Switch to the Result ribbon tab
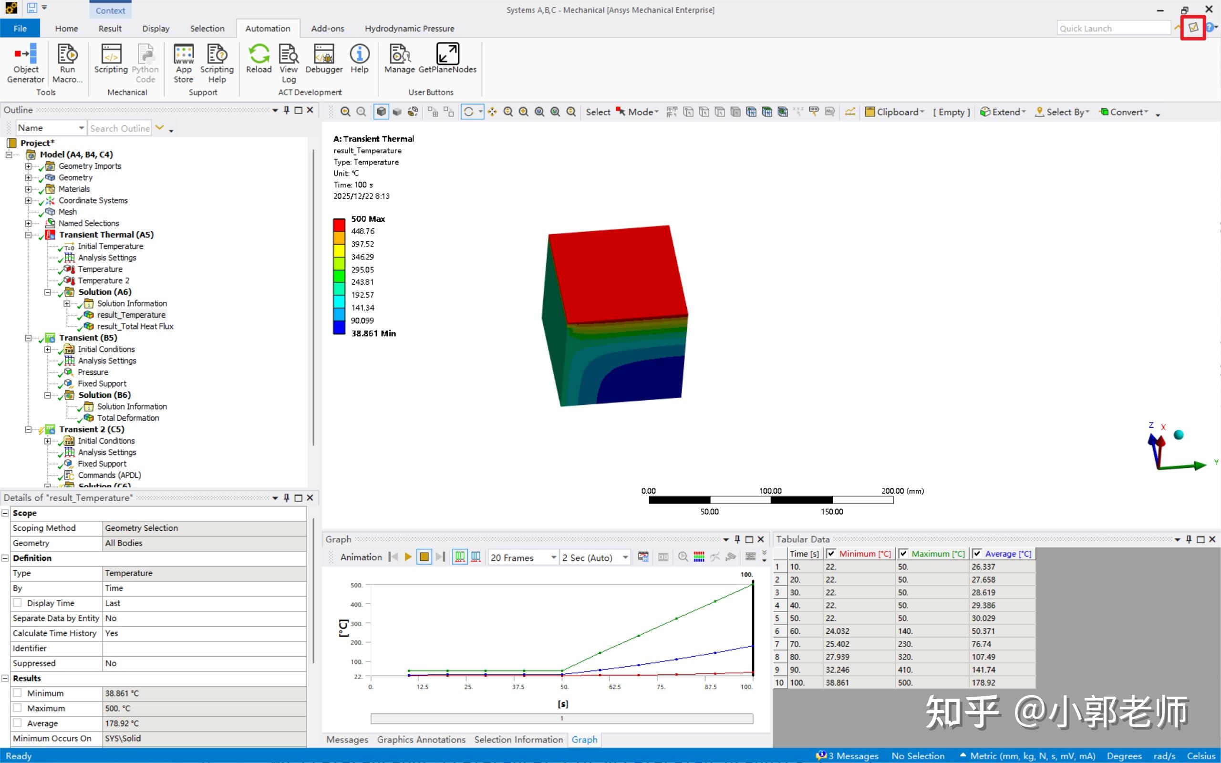 coord(110,28)
